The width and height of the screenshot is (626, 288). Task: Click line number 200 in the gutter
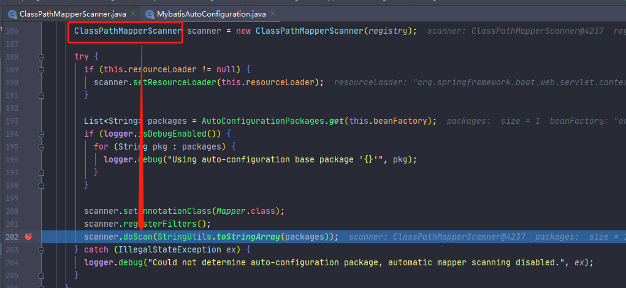point(12,211)
